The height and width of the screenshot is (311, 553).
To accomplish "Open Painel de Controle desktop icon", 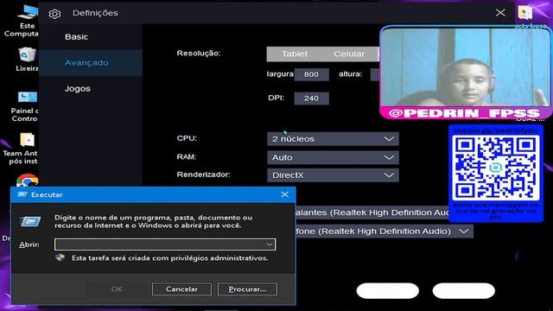I will 25,105.
